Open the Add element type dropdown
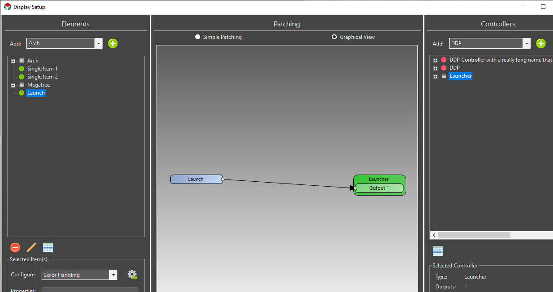The height and width of the screenshot is (292, 553). click(64, 43)
